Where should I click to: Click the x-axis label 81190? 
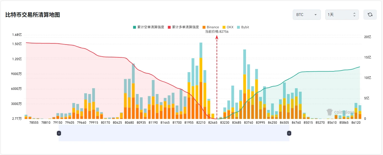point(153,123)
